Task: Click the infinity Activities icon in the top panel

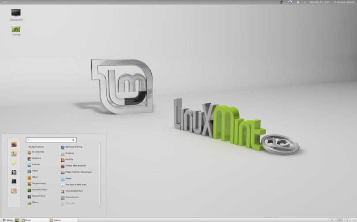Action: pyautogui.click(x=5, y=2)
